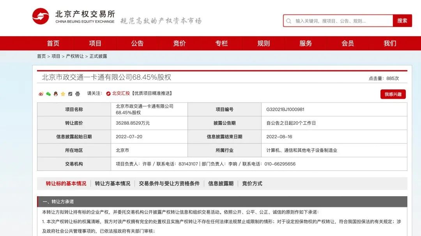Click the 点击量: 885次 counter

coord(384,78)
